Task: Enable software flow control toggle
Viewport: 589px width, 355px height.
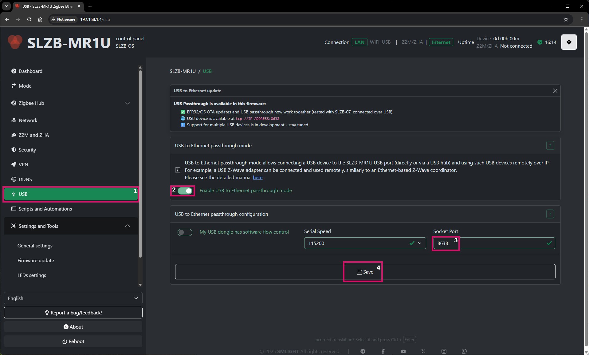Action: coord(185,232)
